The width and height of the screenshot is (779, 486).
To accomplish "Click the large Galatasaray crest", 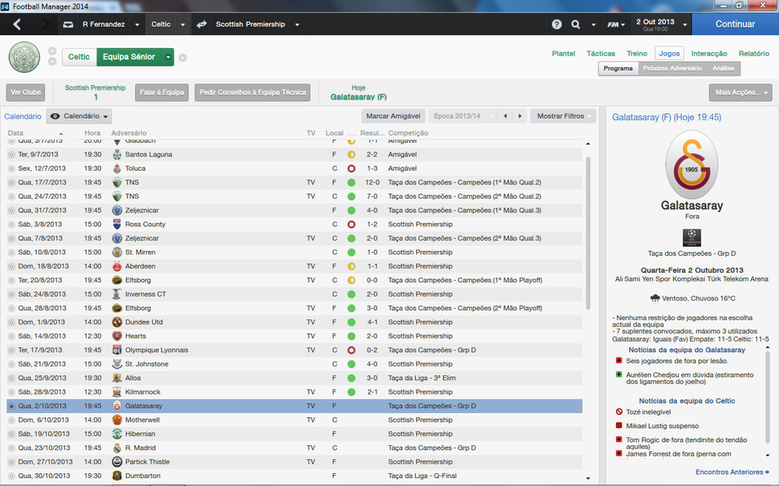I will [691, 166].
